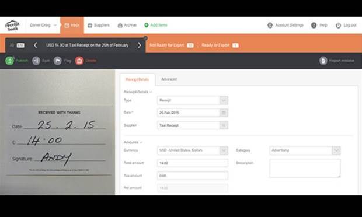Select Ready for Export filter
Viewport: 362px width, 217px height.
(220, 45)
